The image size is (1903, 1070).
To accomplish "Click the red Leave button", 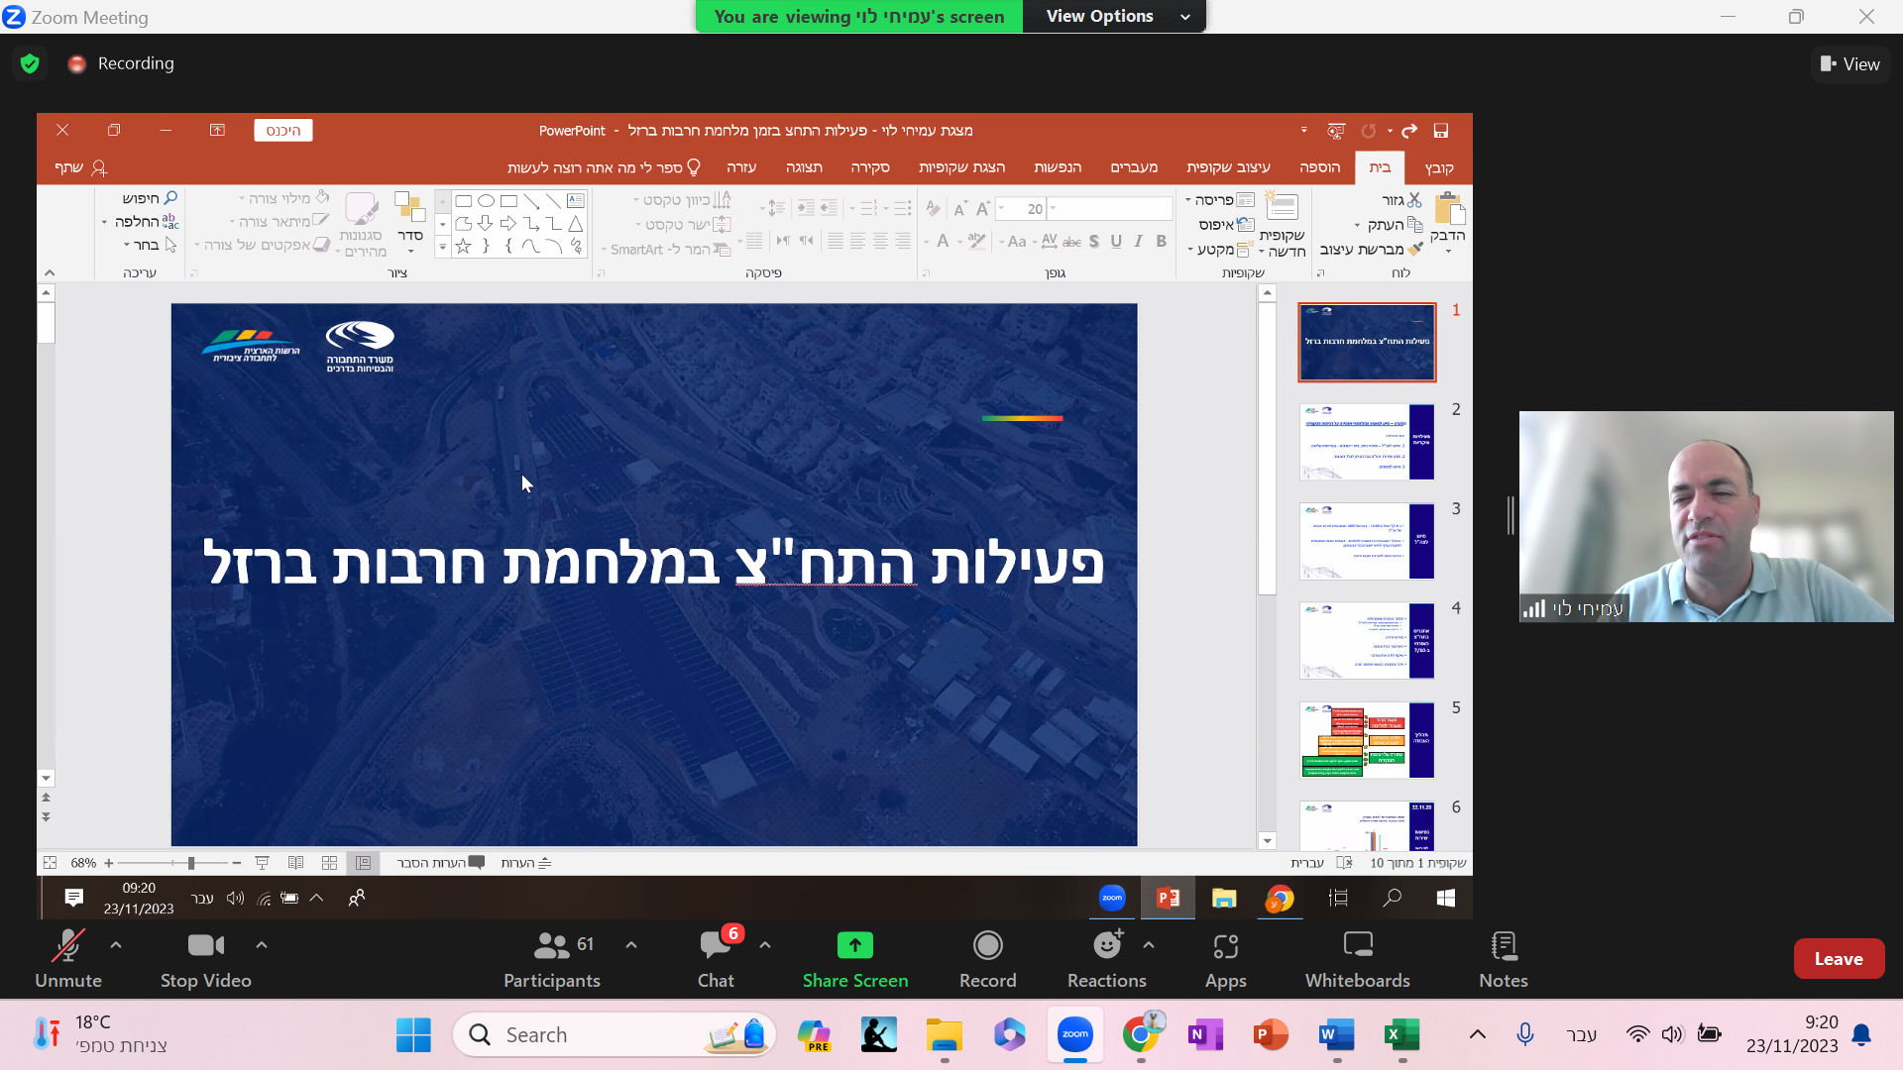I will pos(1838,959).
